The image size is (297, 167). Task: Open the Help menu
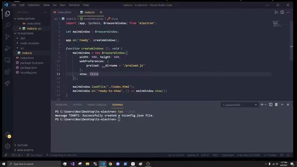[86, 5]
